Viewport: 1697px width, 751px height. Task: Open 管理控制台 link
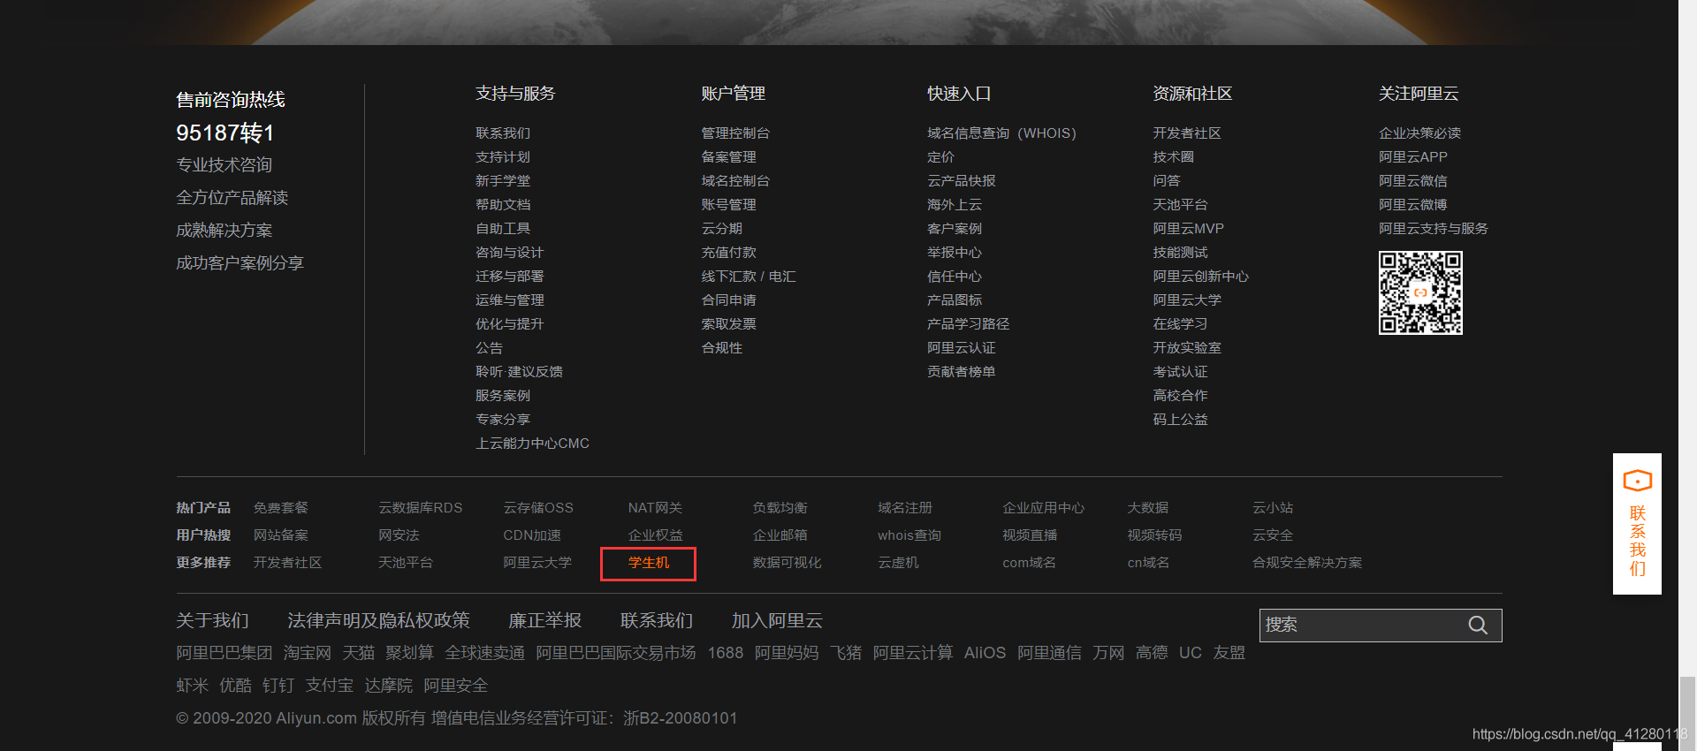735,133
